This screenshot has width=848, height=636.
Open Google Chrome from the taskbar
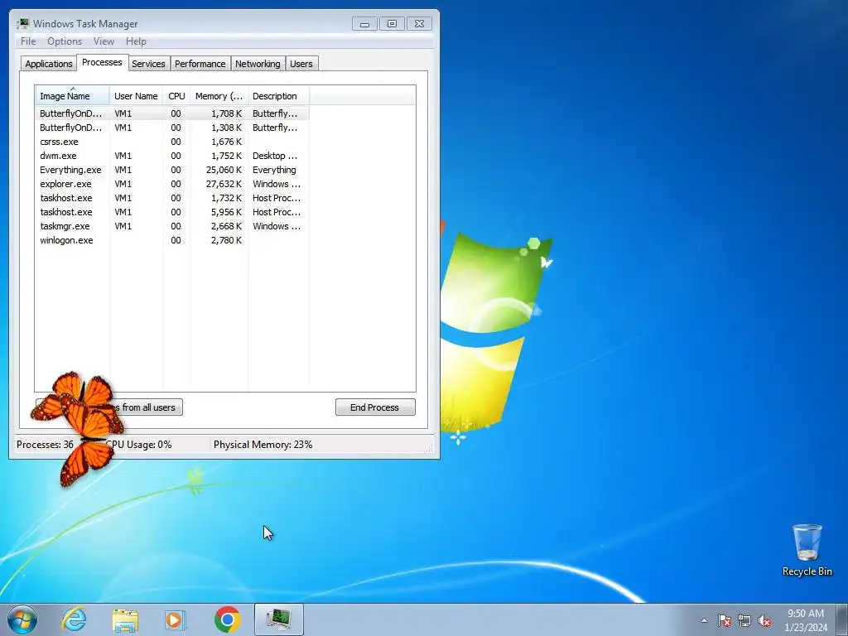(x=227, y=619)
